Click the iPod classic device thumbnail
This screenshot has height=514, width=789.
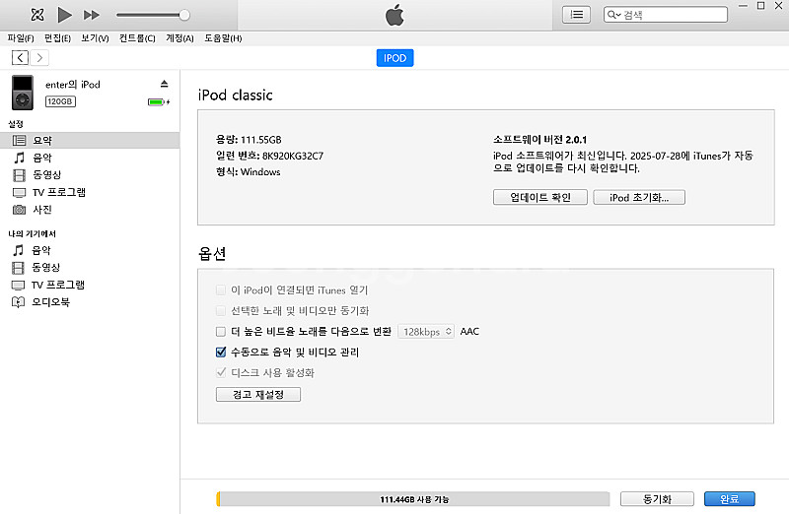coord(23,93)
